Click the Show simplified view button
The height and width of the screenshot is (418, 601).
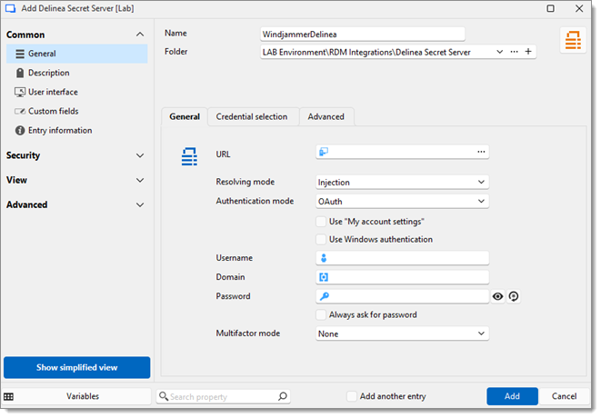(x=76, y=367)
